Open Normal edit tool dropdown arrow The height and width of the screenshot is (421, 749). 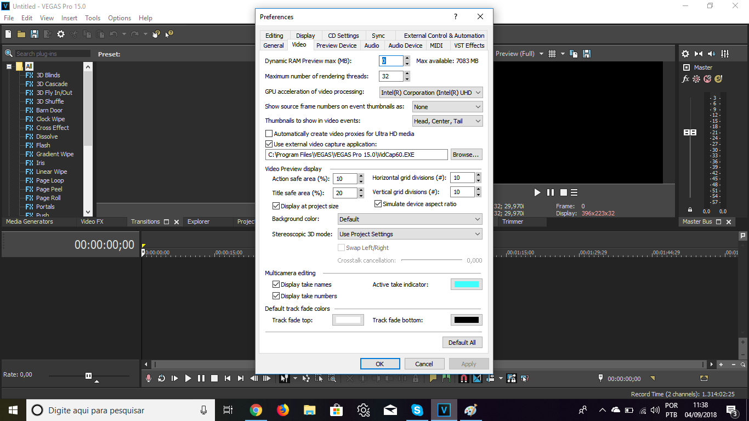tap(295, 378)
